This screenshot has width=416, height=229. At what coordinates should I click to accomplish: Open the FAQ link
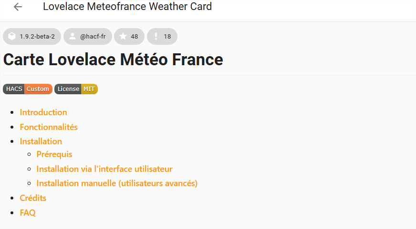pos(28,213)
